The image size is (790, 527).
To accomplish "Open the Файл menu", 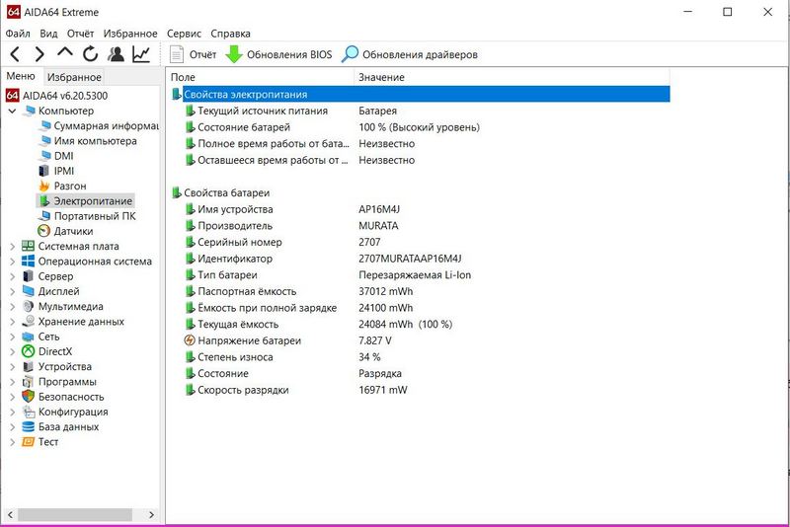I will (x=17, y=34).
